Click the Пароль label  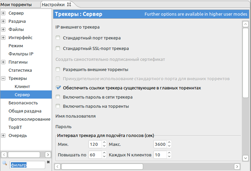click(x=64, y=127)
